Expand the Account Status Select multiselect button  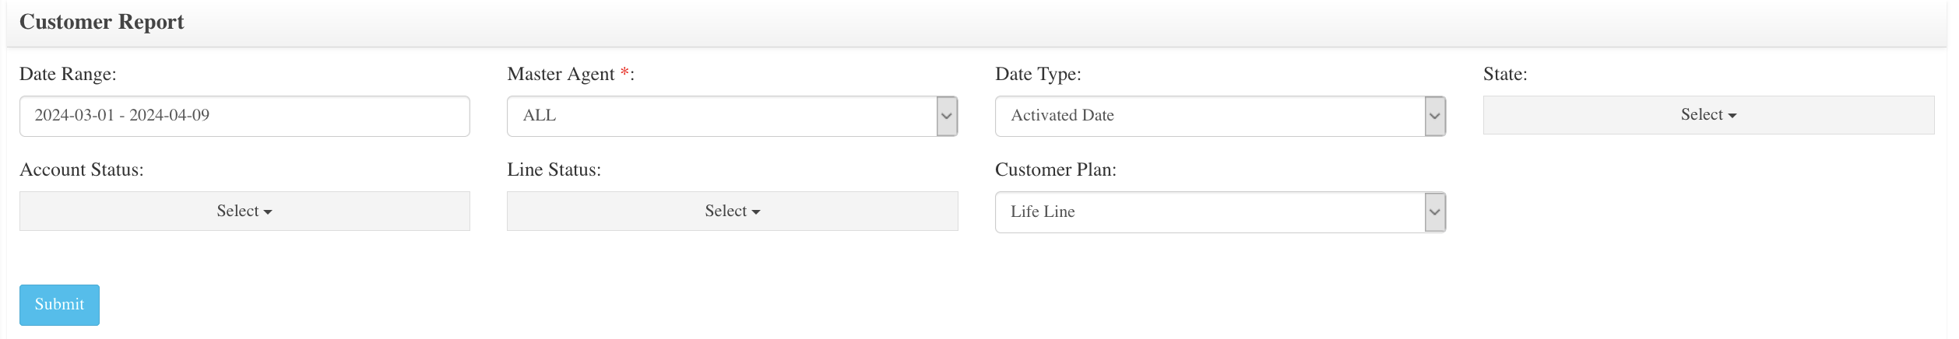pyautogui.click(x=244, y=211)
